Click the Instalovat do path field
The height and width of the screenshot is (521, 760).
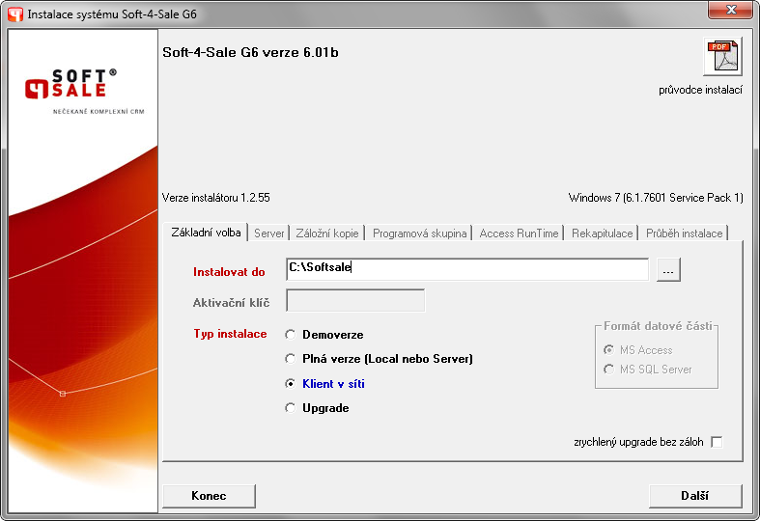click(x=467, y=269)
